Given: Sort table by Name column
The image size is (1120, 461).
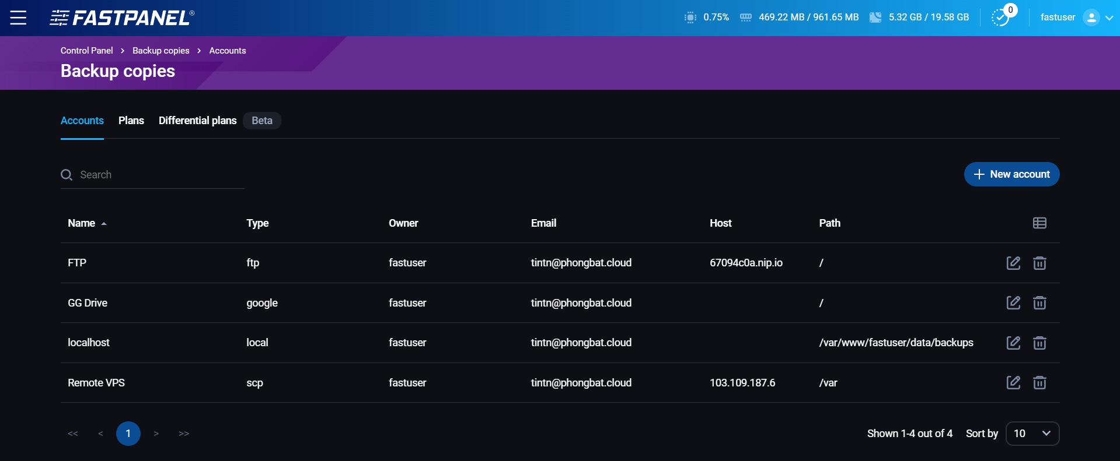Looking at the screenshot, I should (x=82, y=223).
